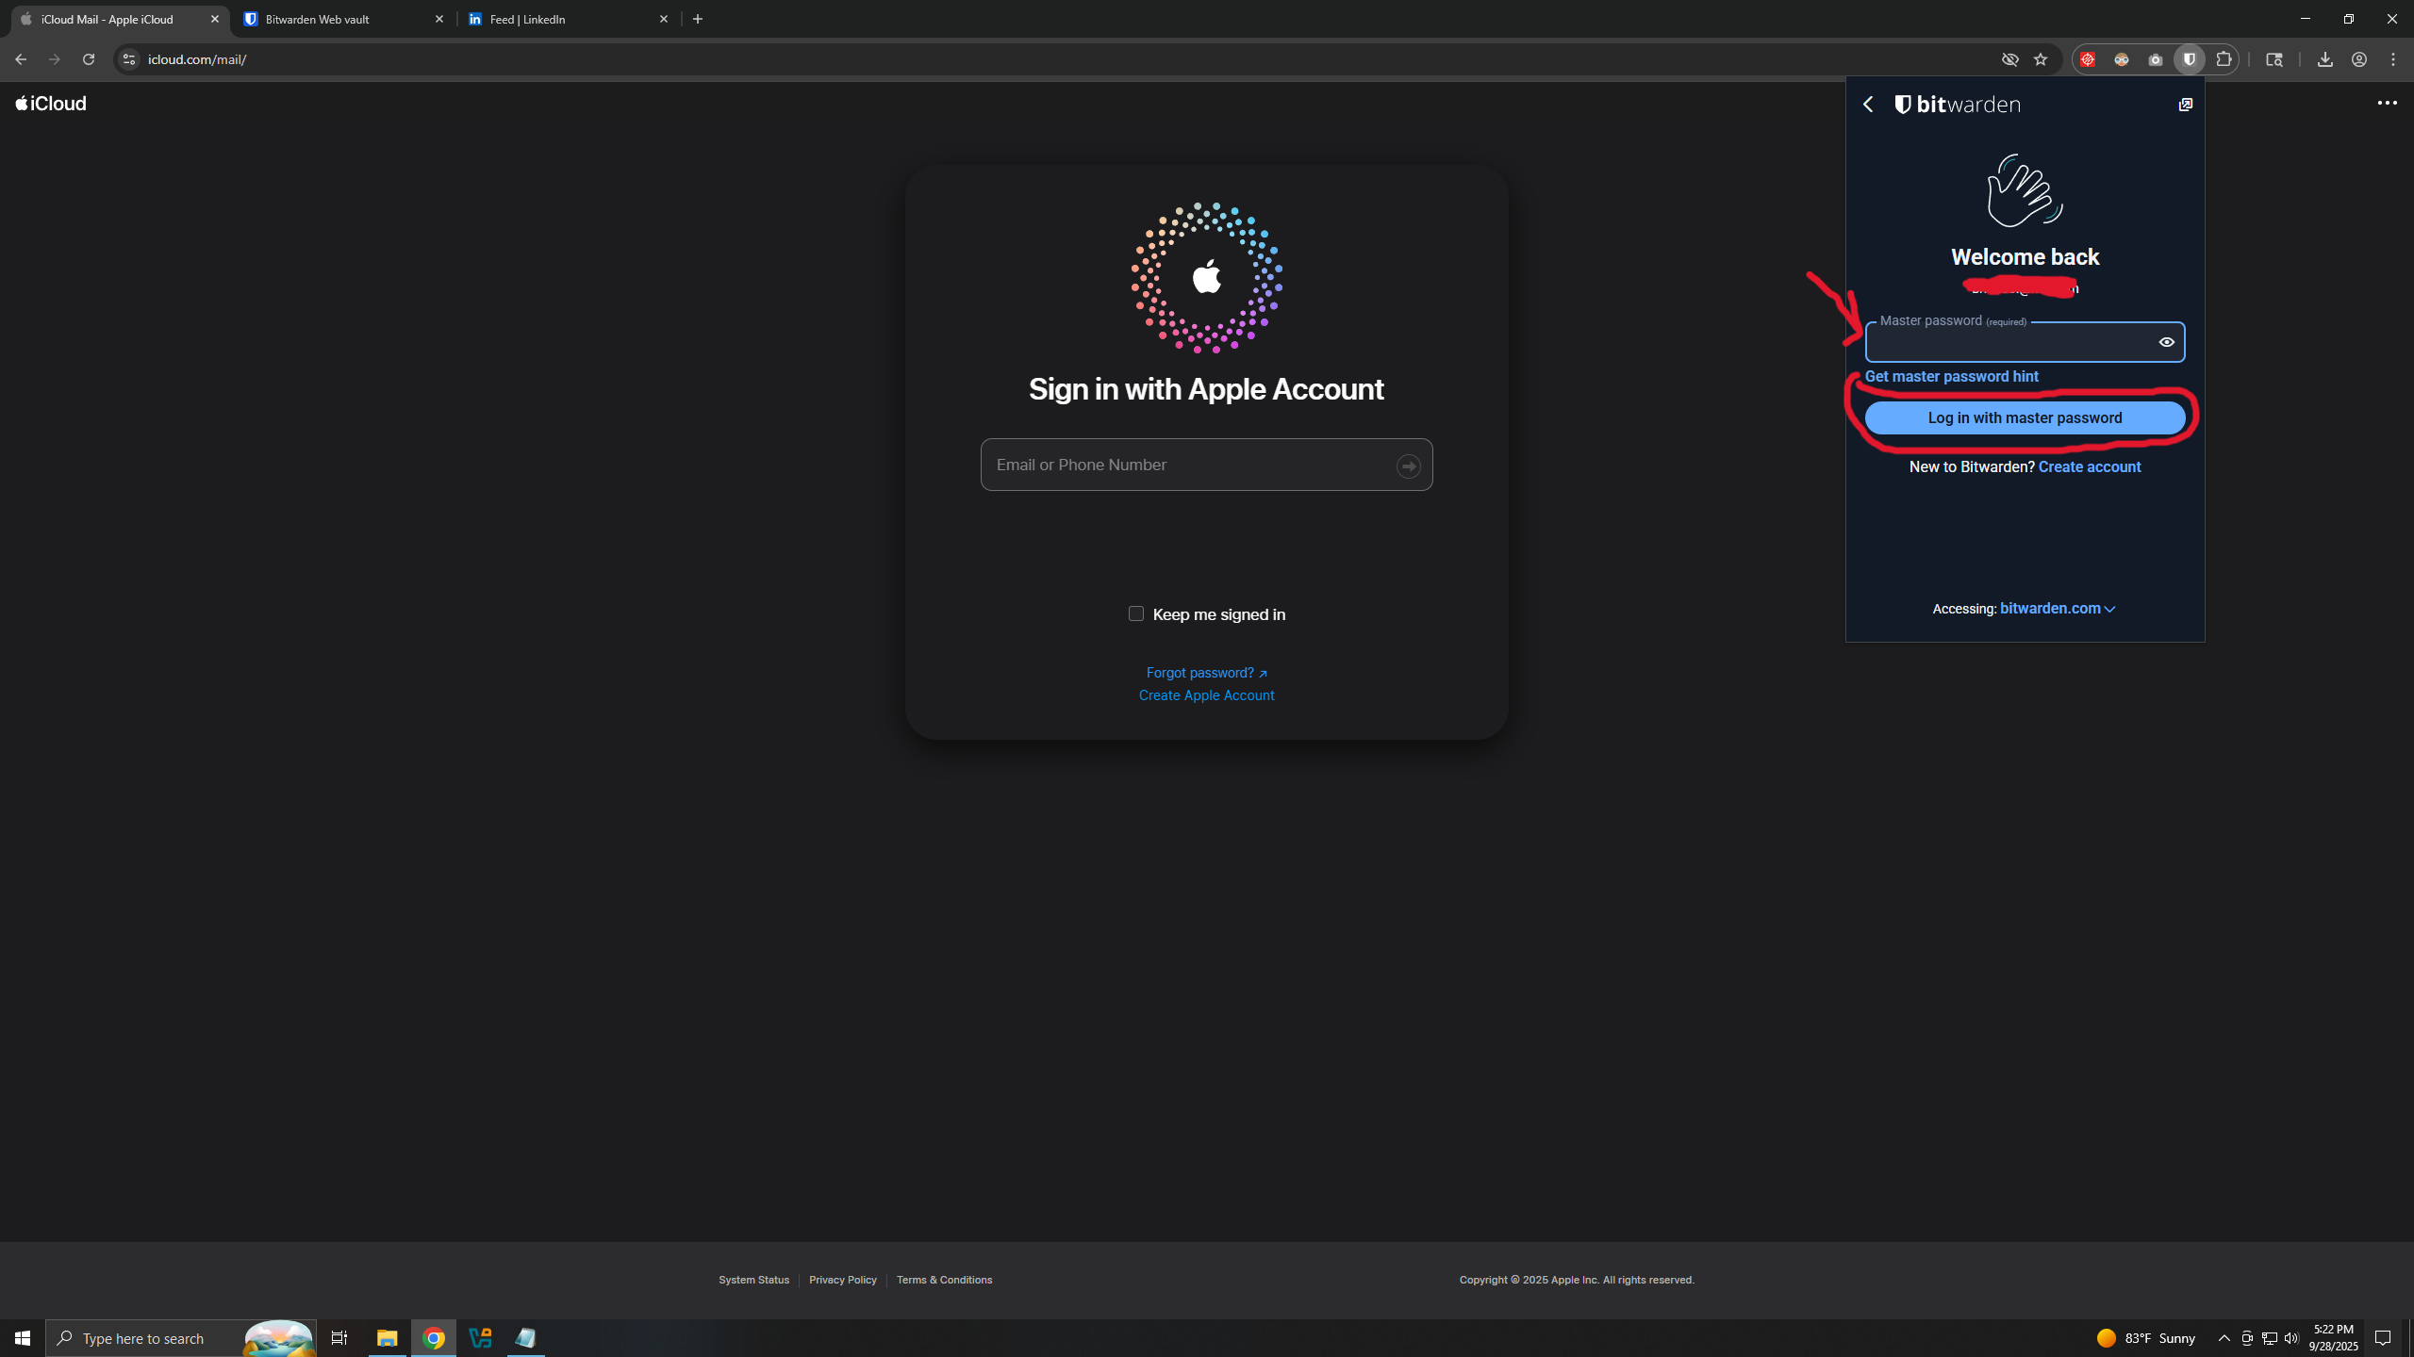The width and height of the screenshot is (2414, 1357).
Task: Focus the Email or Phone Number field
Action: (x=1188, y=465)
